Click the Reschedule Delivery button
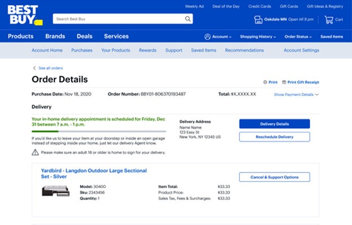352x225 pixels. 275,137
